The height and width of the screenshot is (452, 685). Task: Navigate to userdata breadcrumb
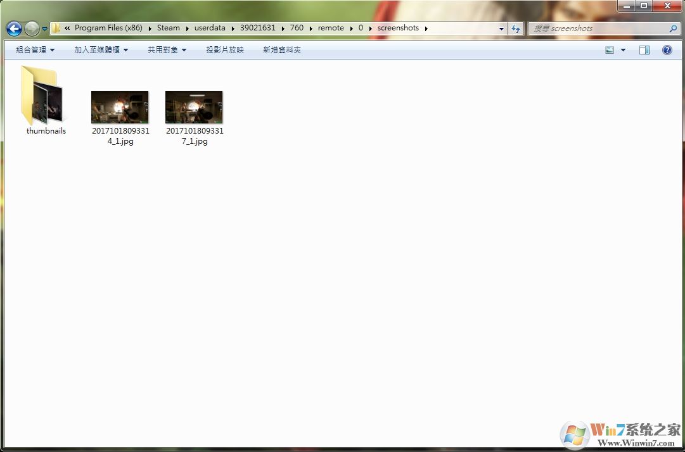click(x=210, y=28)
